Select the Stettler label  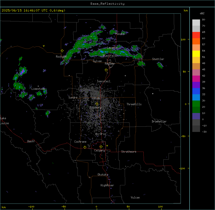(158, 59)
